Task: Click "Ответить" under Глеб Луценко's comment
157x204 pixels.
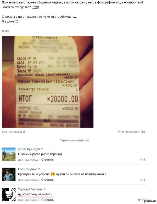Action: pos(47,180)
